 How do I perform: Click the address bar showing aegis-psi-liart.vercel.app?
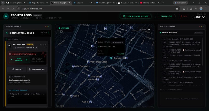(98, 9)
